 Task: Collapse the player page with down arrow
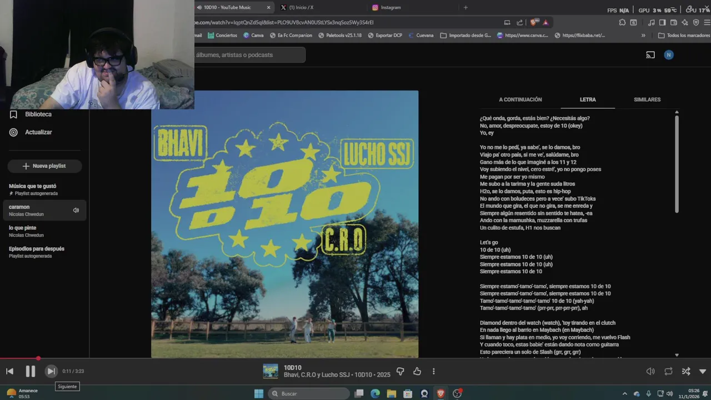pyautogui.click(x=703, y=371)
